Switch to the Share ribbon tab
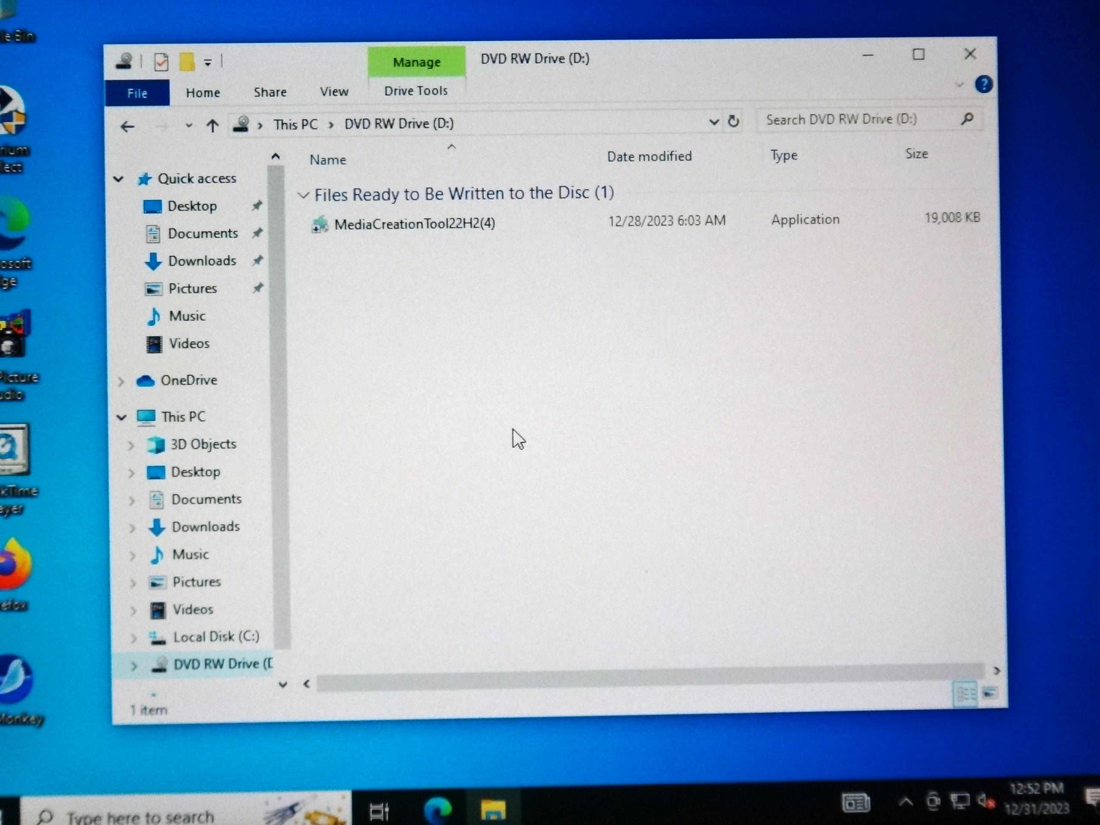1100x825 pixels. [270, 92]
